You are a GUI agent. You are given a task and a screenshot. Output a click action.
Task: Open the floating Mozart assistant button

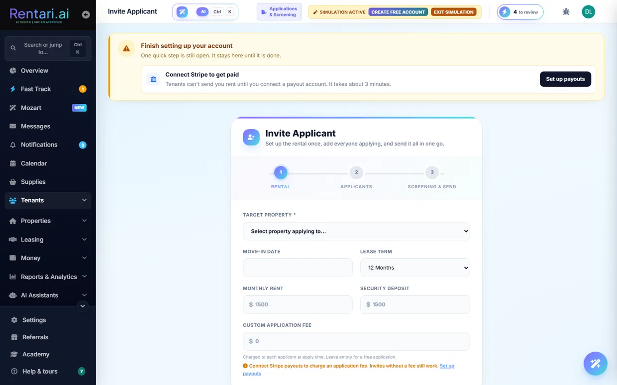click(596, 363)
